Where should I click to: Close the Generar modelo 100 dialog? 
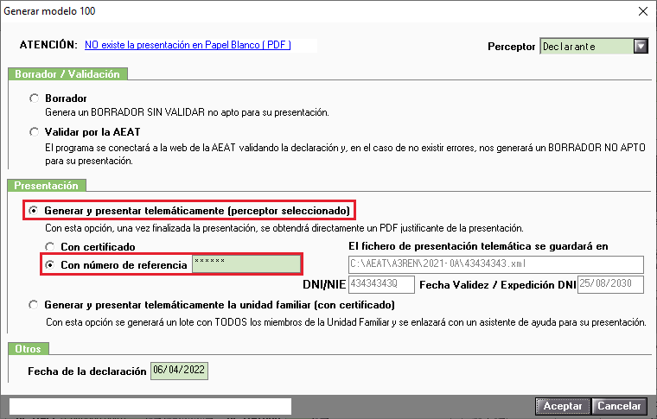(643, 11)
